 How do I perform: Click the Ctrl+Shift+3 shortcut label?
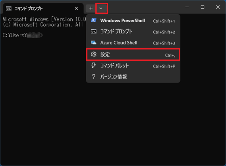164,43
